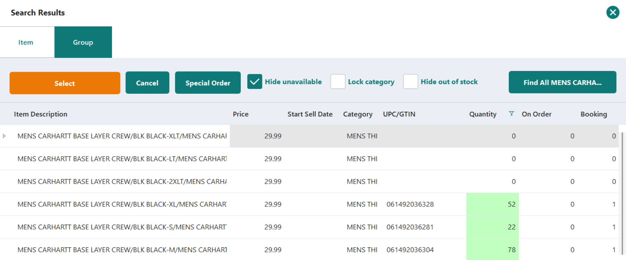Click the vertical scrollbar of results

point(622,194)
